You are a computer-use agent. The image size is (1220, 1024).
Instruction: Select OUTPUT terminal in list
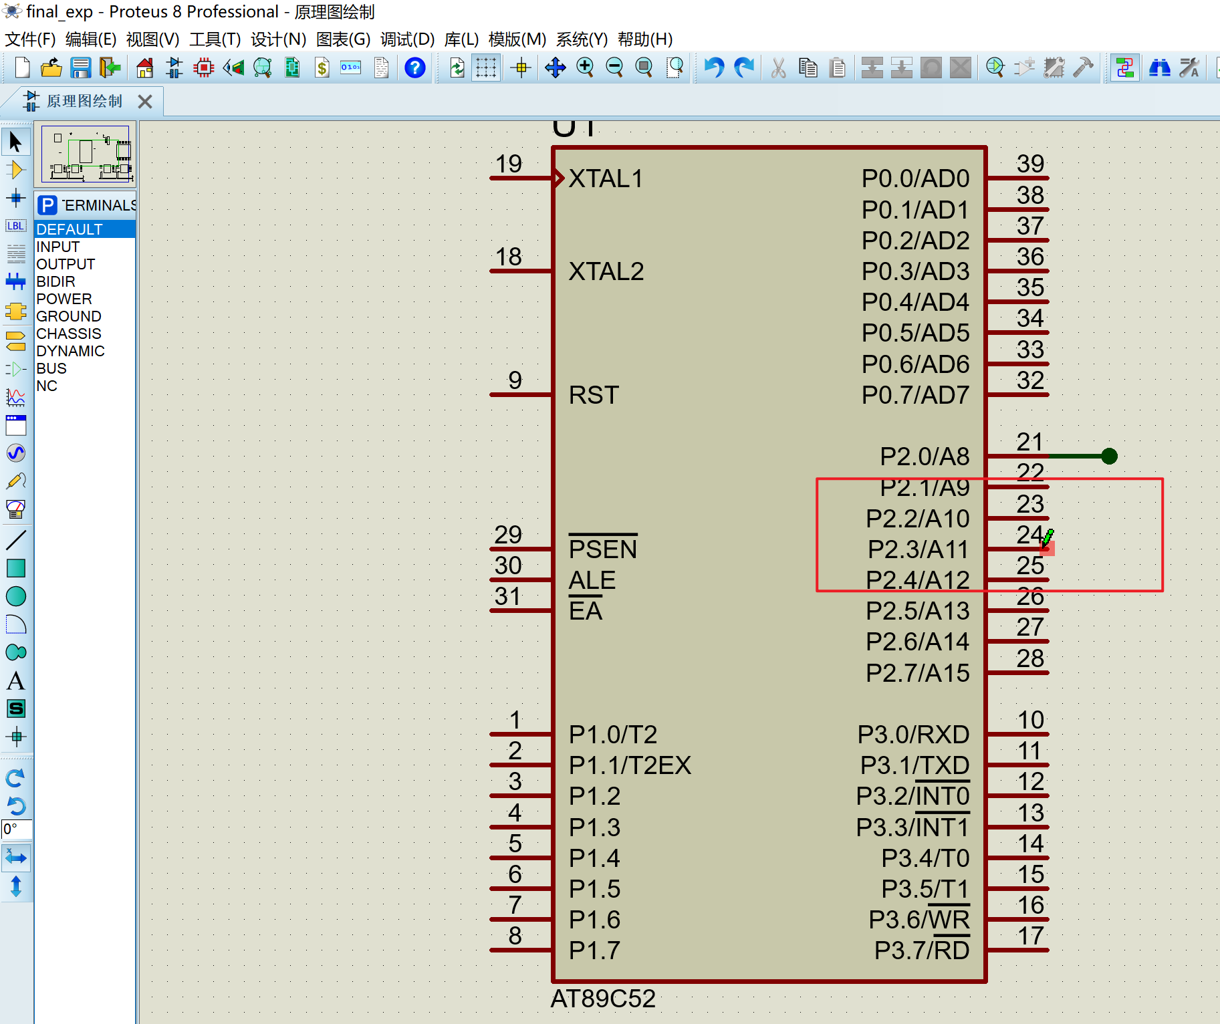click(85, 264)
